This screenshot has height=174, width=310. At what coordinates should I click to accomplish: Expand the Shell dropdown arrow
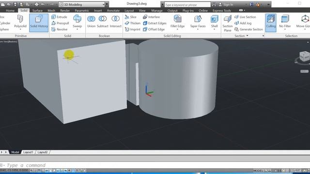214,29
